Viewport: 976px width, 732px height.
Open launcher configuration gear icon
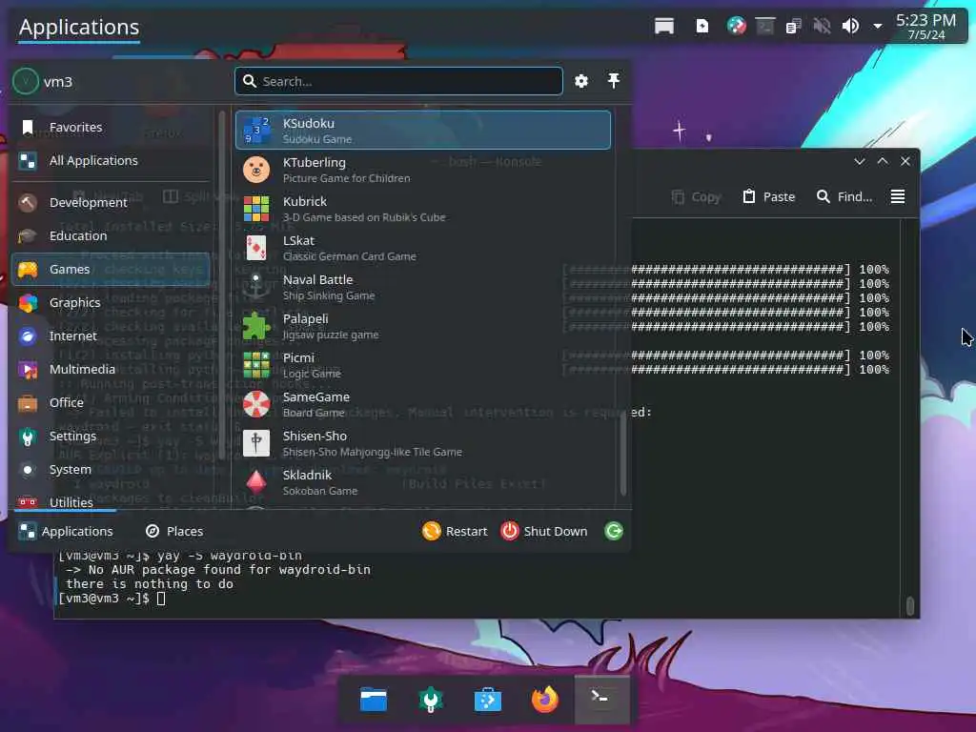coord(581,81)
